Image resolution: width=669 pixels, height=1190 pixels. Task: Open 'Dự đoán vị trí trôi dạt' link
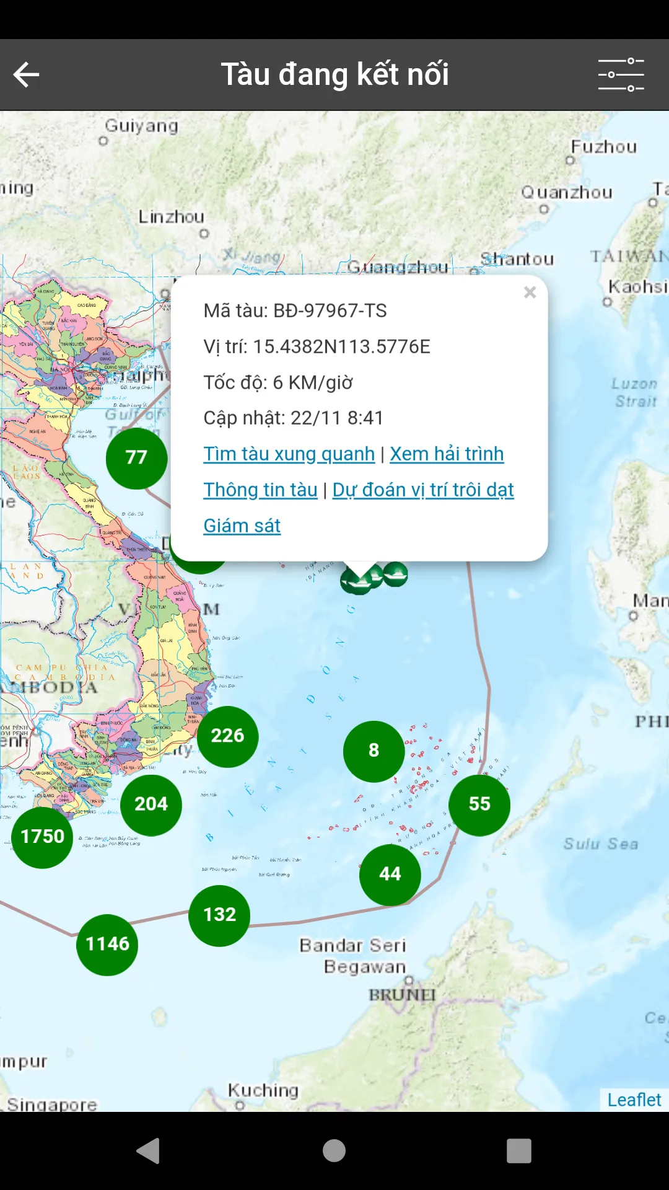tap(423, 490)
